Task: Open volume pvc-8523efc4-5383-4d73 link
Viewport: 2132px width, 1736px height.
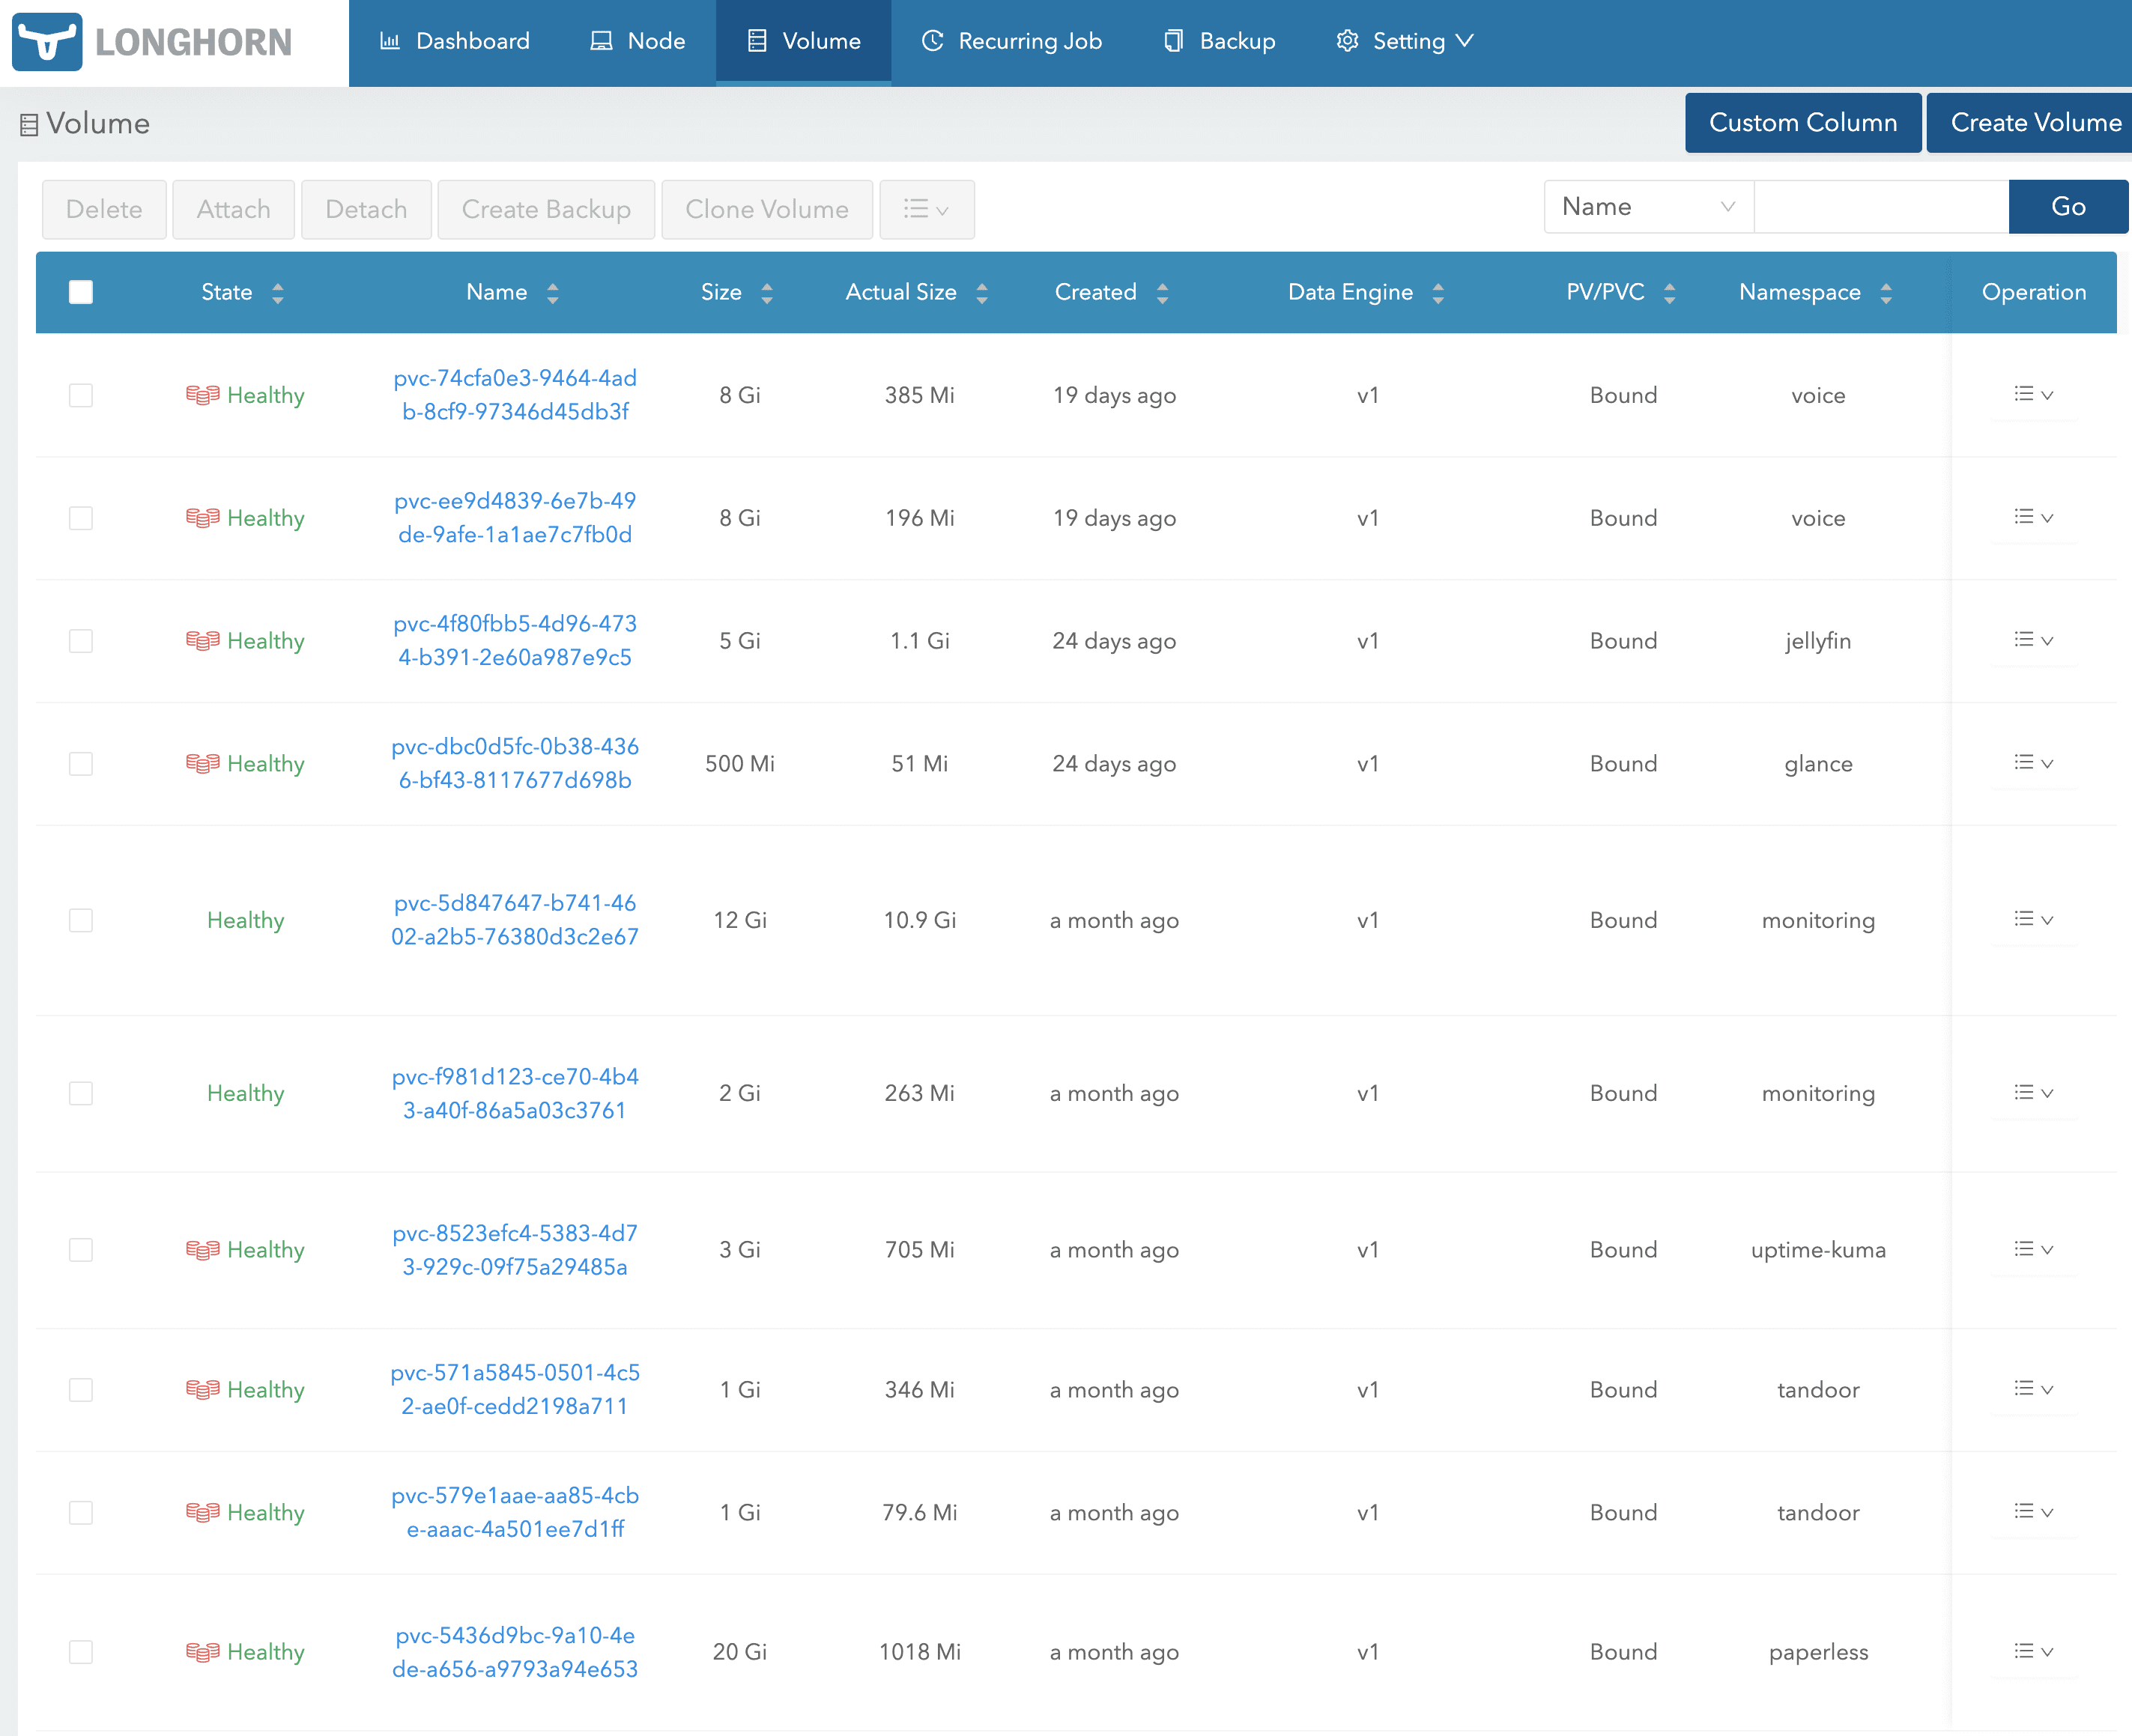Action: (515, 1250)
